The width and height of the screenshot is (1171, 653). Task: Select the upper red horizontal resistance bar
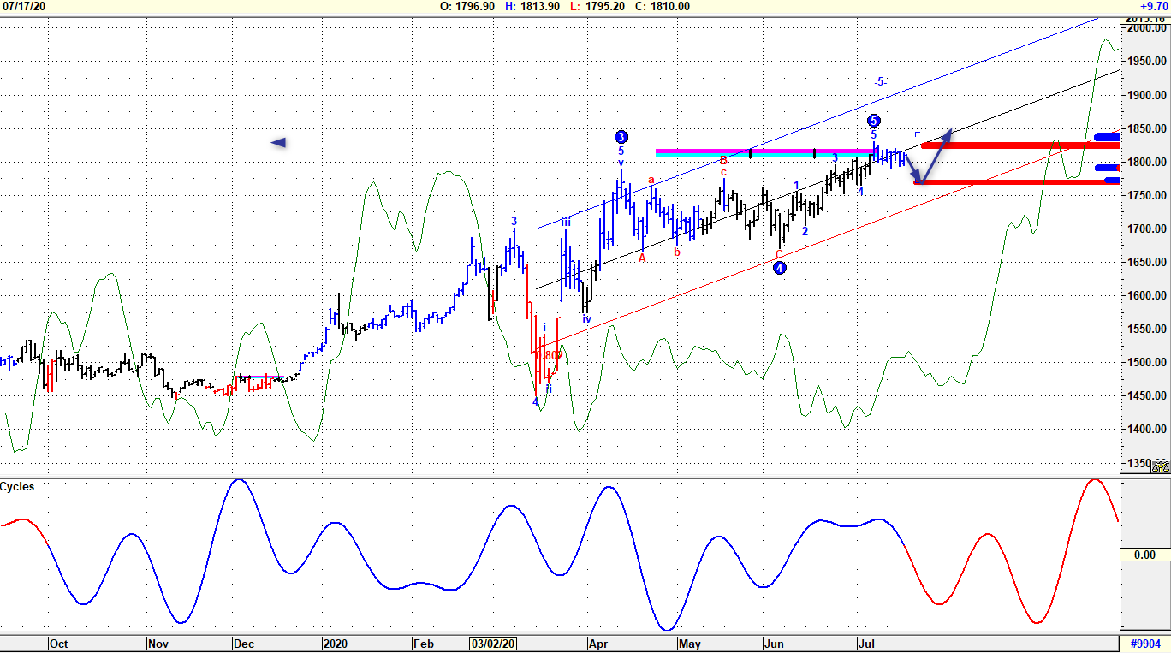pos(1019,145)
